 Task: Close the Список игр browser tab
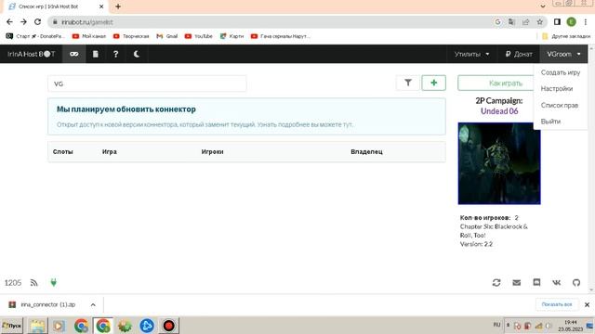click(101, 6)
